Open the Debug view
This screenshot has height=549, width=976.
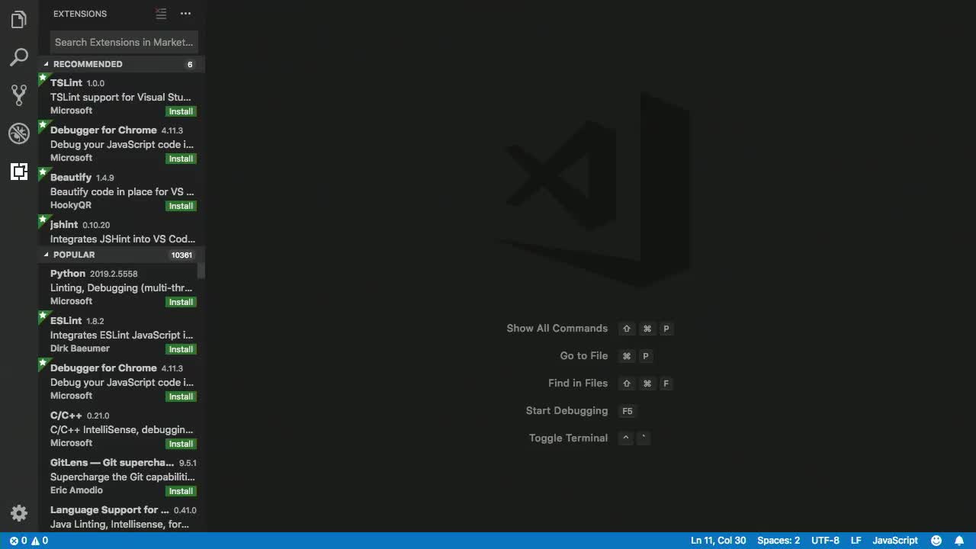click(x=18, y=133)
